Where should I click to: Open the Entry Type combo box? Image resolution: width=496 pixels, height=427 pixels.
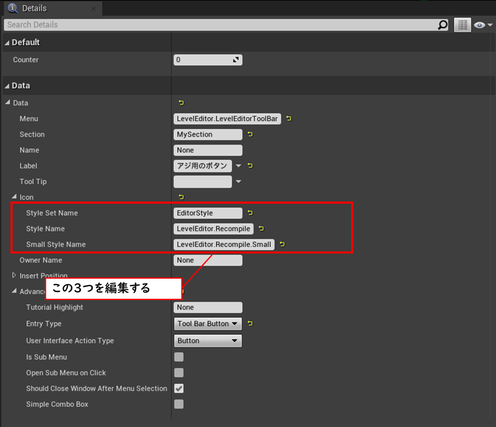click(x=208, y=324)
